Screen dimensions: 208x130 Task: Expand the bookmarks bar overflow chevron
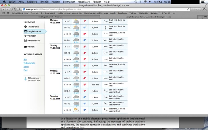(174, 13)
